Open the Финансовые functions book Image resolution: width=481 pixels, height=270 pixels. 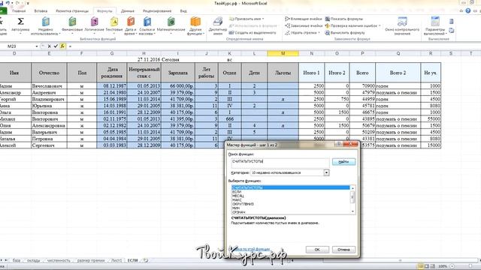pos(72,25)
